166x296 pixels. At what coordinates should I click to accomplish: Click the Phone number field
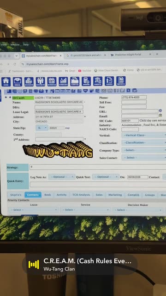click(134, 98)
